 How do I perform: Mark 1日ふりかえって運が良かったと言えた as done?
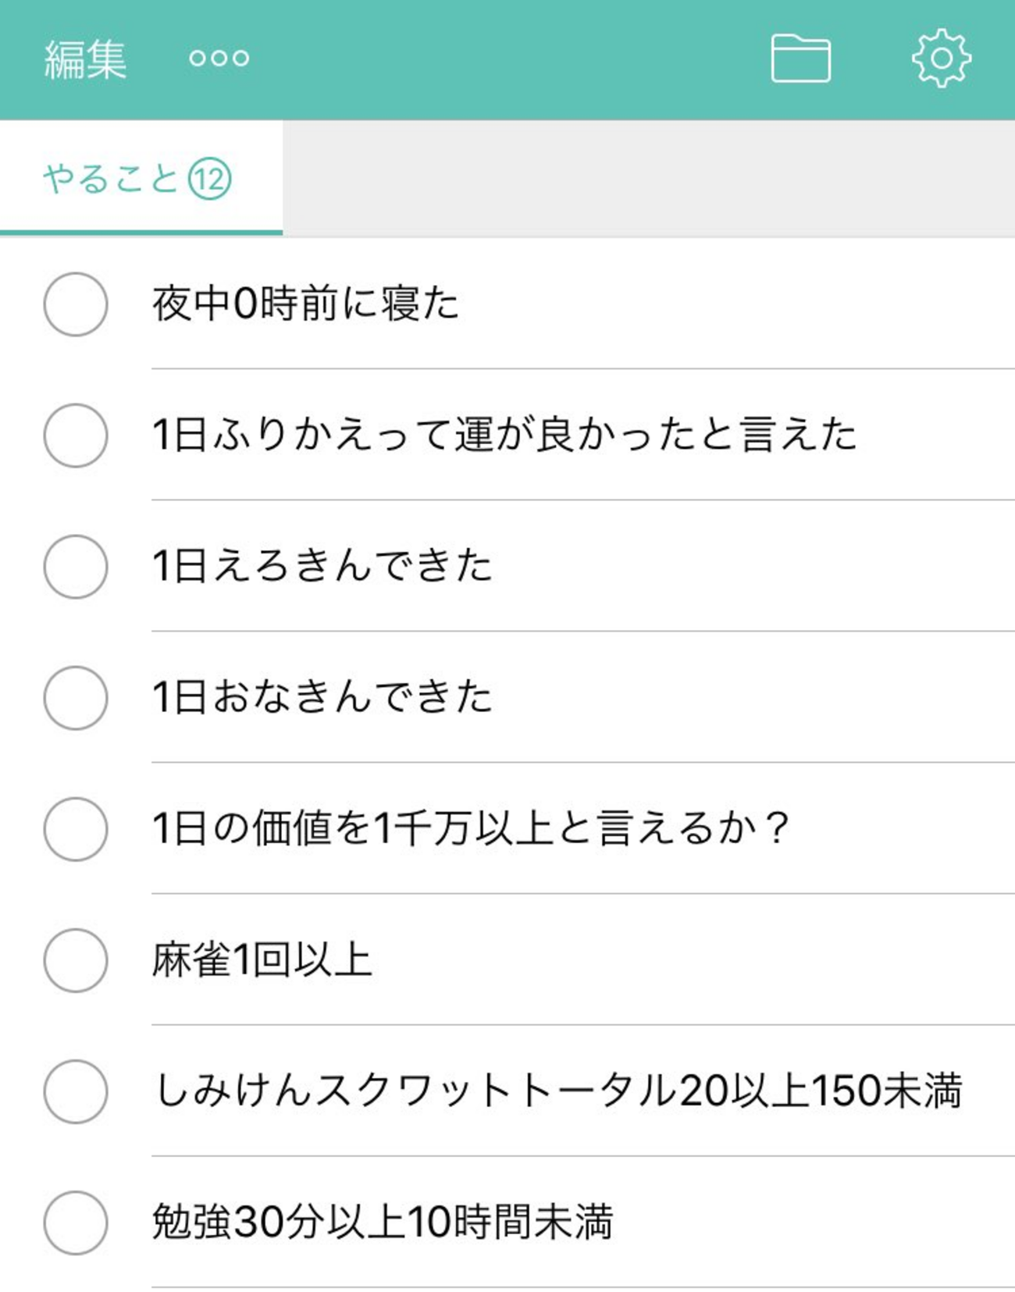[76, 436]
